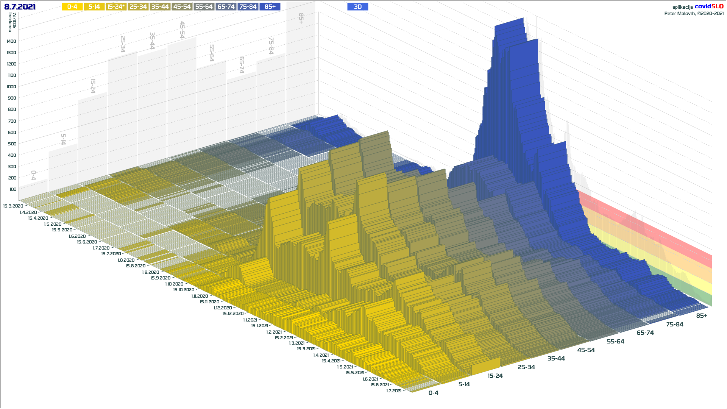Viewport: 727px width, 409px height.
Task: Switch the view with the 3D button
Action: [x=357, y=7]
